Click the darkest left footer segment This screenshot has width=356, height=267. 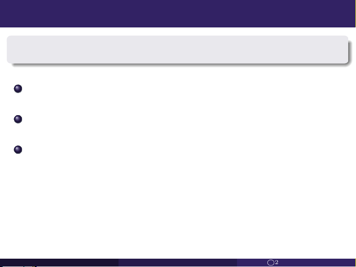[59, 263]
